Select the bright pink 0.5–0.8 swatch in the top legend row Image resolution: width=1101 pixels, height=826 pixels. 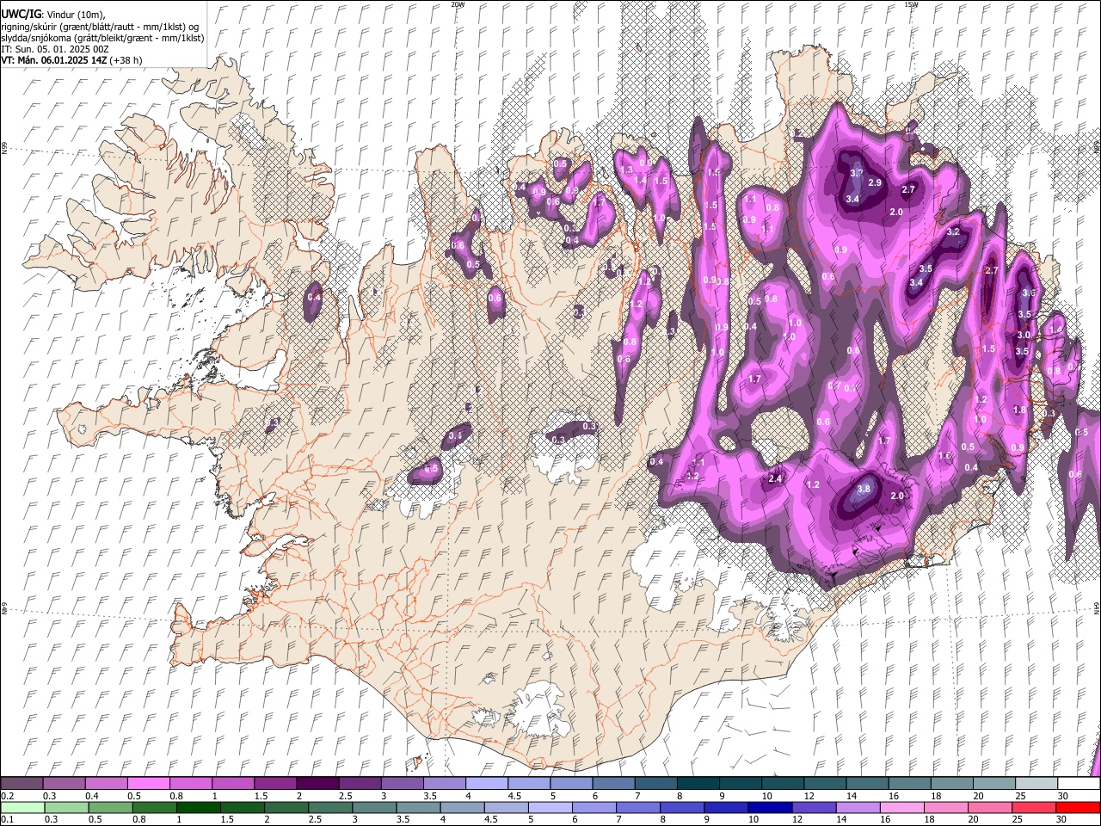click(150, 784)
